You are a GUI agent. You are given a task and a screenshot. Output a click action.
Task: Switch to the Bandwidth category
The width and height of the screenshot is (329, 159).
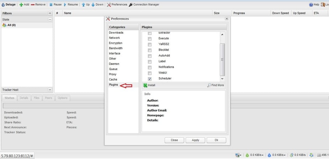pos(116,48)
